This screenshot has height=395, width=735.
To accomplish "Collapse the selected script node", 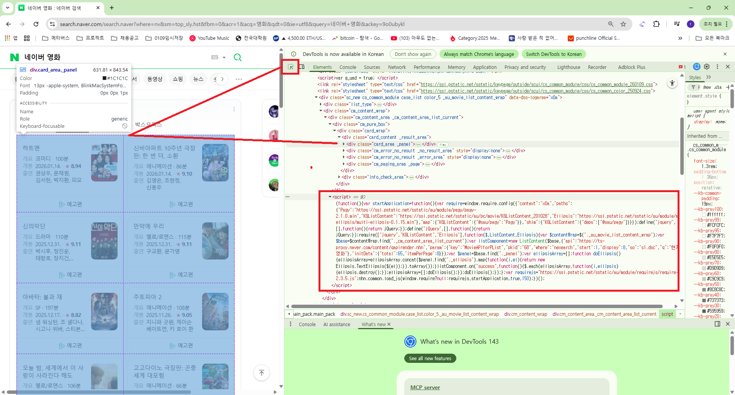I will [x=330, y=197].
